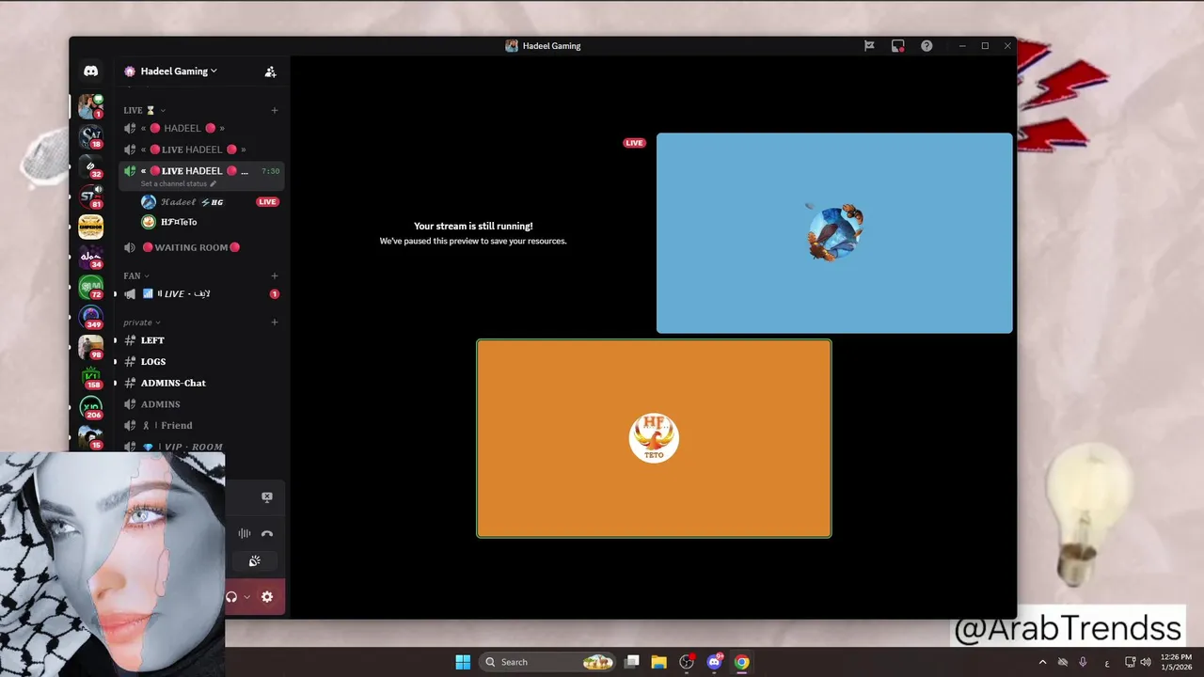The height and width of the screenshot is (677, 1204).
Task: Add channel to FAN category
Action: pos(275,276)
